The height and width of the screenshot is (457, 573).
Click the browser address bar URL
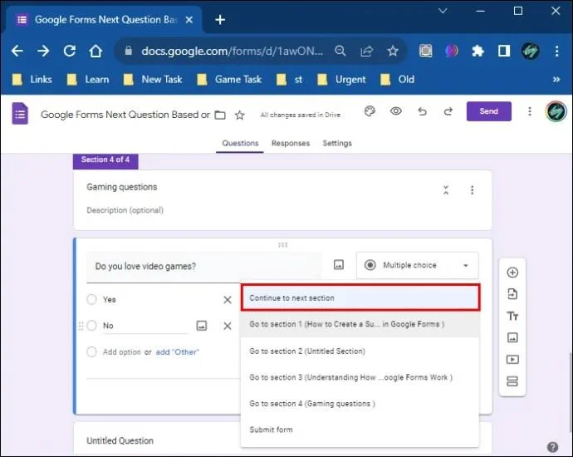pyautogui.click(x=232, y=51)
